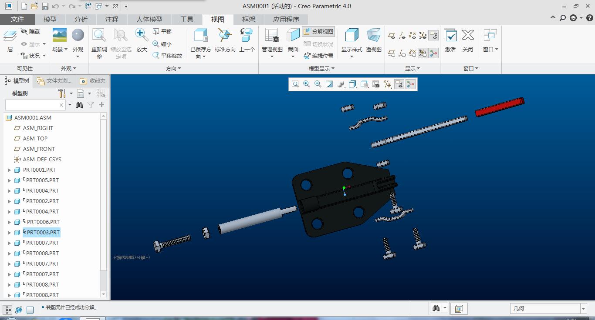Click View Manager camera icon in graphics toolbar
The image size is (595, 320).
pyautogui.click(x=375, y=84)
